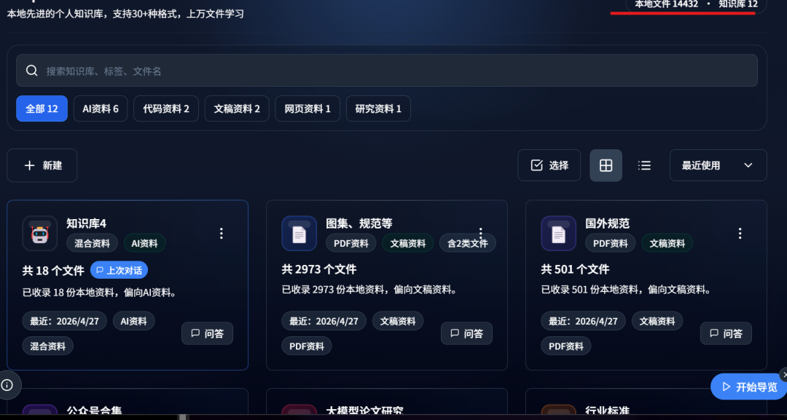This screenshot has width=787, height=420.
Task: Click the 知识库 12 counter
Action: tap(737, 4)
